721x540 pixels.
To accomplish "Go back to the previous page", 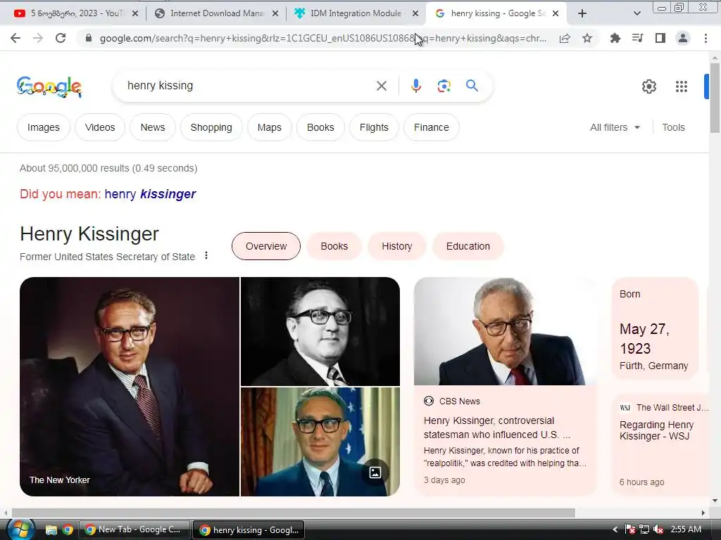I will click(x=15, y=38).
